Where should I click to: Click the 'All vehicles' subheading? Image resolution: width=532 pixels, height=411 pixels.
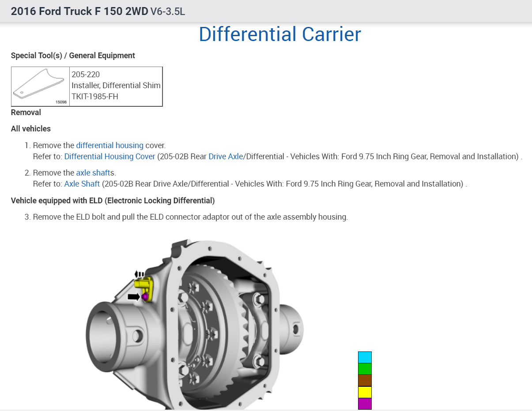pos(31,129)
